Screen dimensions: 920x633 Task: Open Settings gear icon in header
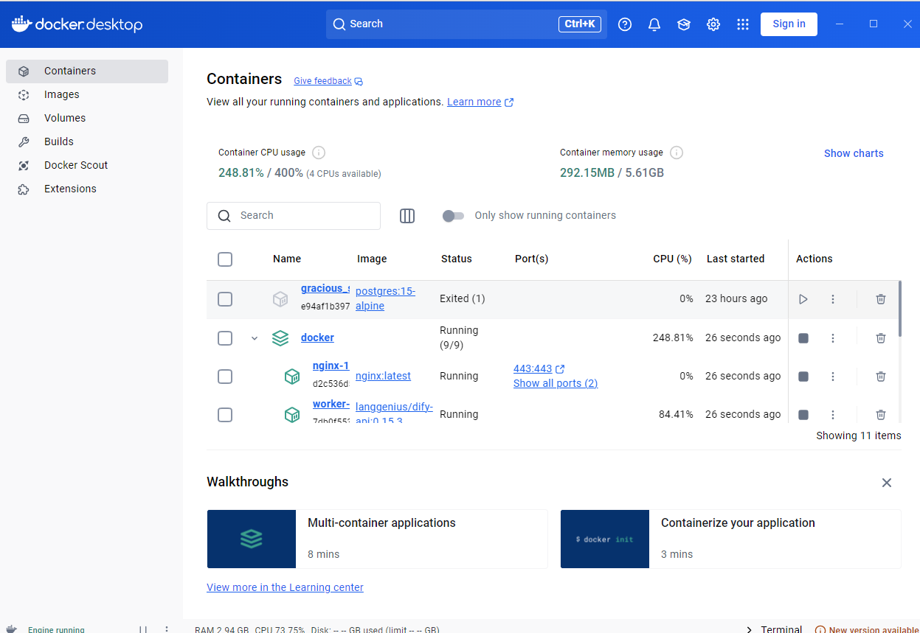(x=713, y=24)
